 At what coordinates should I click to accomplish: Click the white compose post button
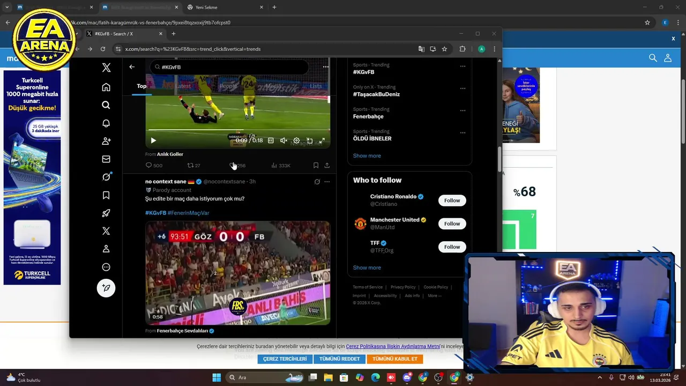(106, 288)
